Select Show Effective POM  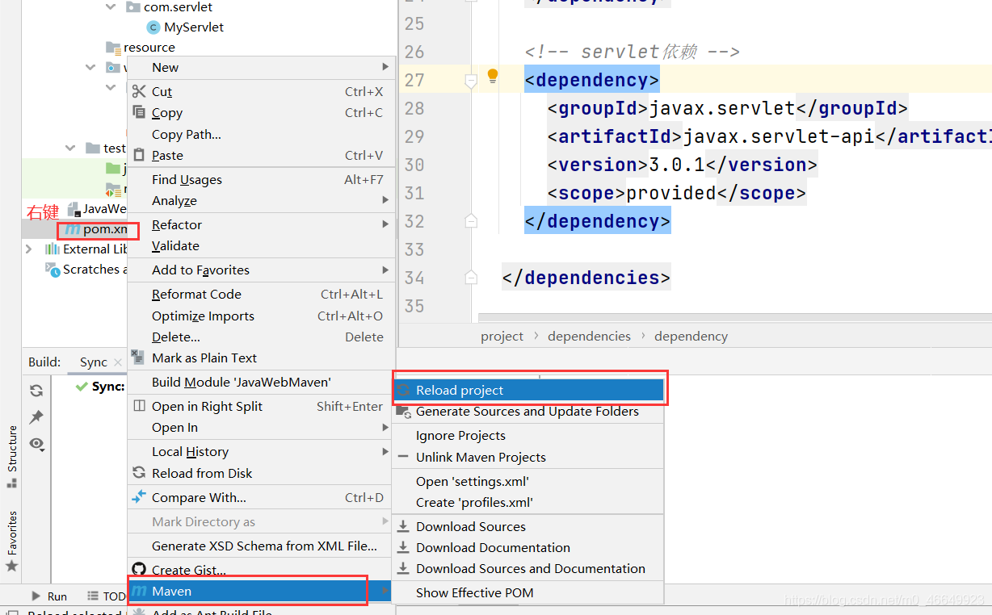point(528,592)
